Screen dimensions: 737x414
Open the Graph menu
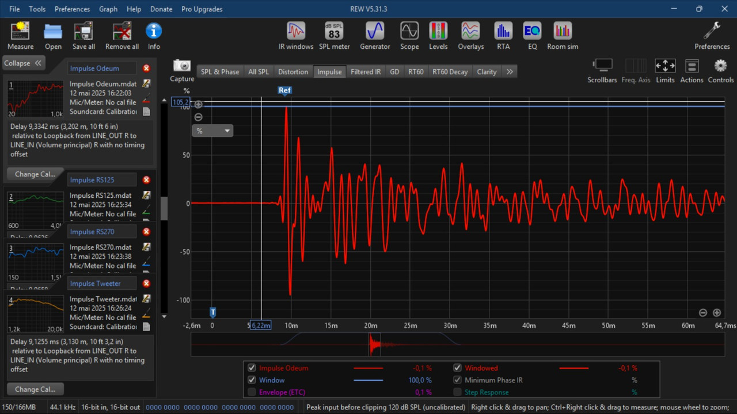pyautogui.click(x=108, y=9)
